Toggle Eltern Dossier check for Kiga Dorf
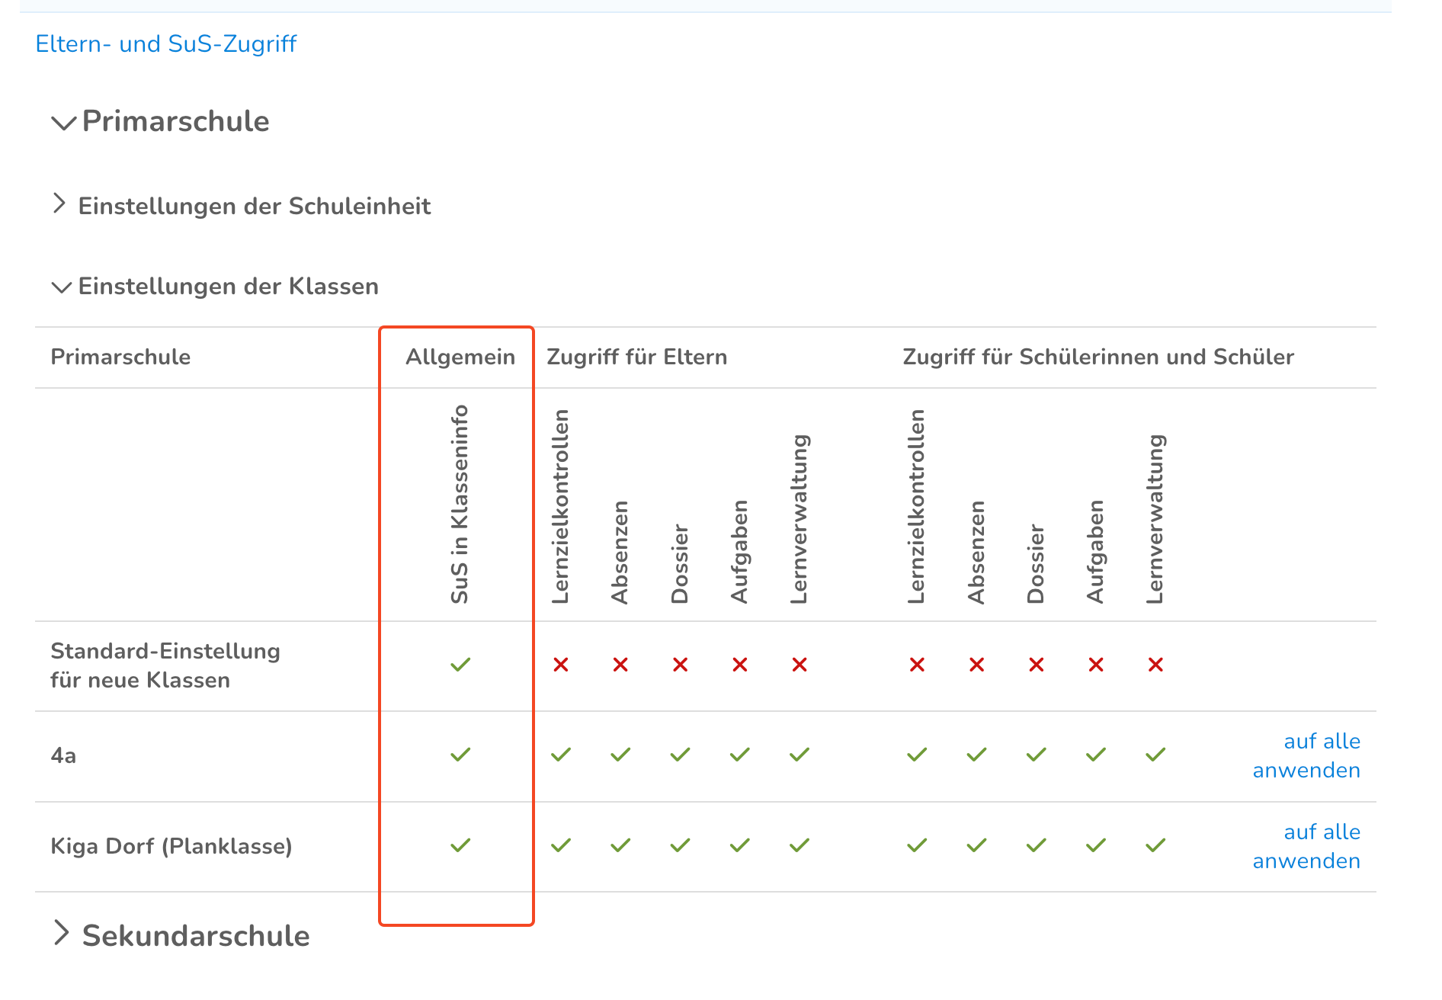 681,845
